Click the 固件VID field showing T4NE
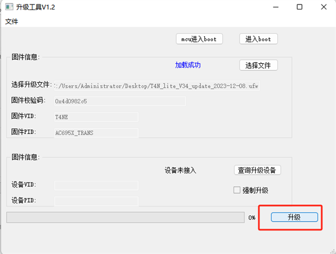Image resolution: width=336 pixels, height=254 pixels. pyautogui.click(x=96, y=117)
